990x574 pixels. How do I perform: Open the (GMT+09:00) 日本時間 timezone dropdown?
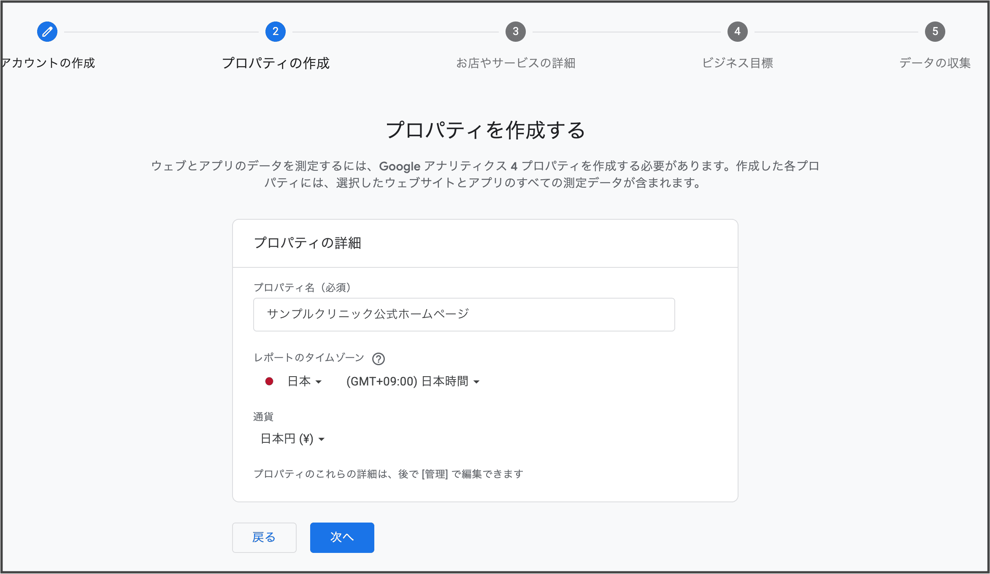tap(413, 381)
